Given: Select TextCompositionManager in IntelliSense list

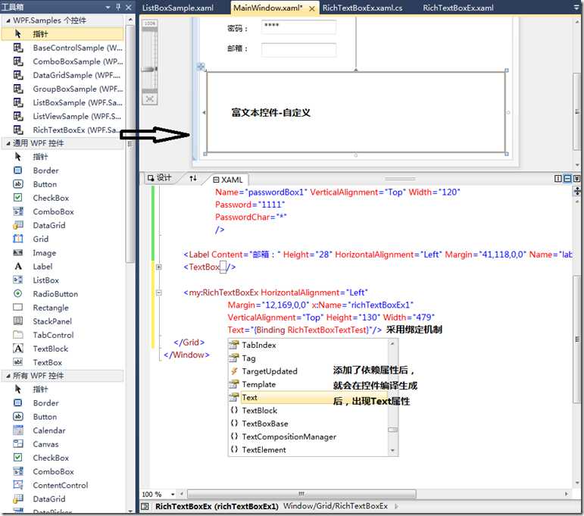Looking at the screenshot, I should click(x=309, y=436).
